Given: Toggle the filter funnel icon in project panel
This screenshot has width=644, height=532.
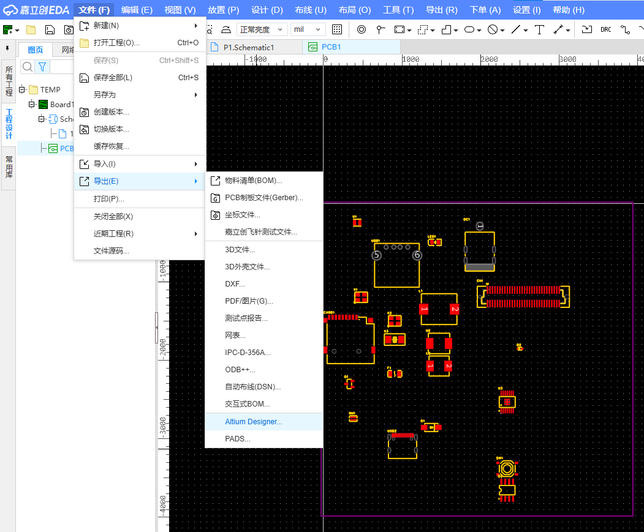Looking at the screenshot, I should [x=42, y=67].
